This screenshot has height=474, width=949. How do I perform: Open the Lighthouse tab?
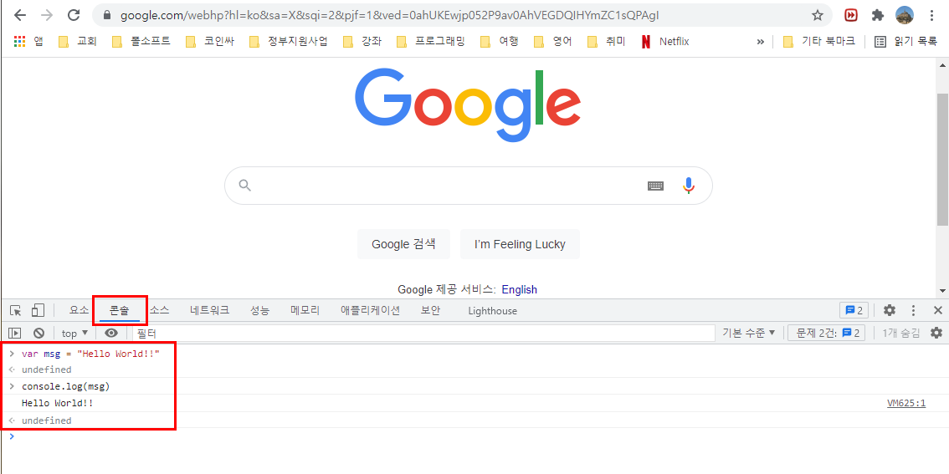click(x=493, y=311)
